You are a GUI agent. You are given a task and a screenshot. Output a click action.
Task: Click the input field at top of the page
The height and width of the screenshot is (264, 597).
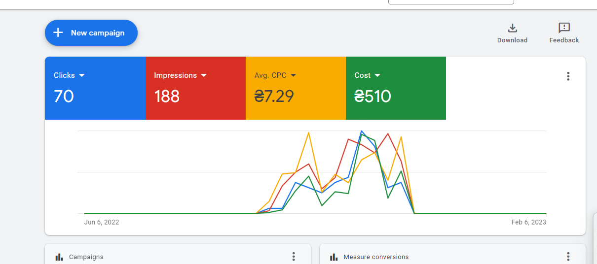[451, 2]
